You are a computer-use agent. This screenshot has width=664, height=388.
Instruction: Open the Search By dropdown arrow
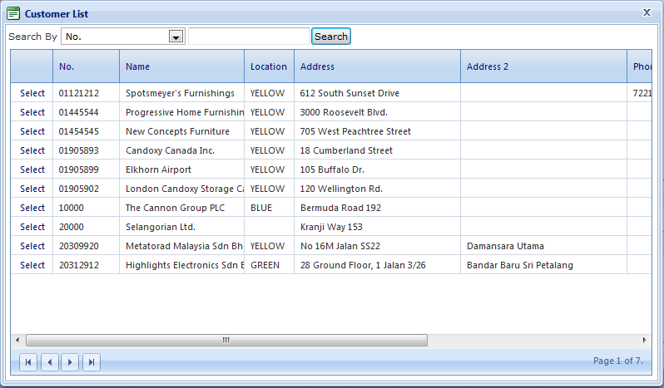point(176,37)
